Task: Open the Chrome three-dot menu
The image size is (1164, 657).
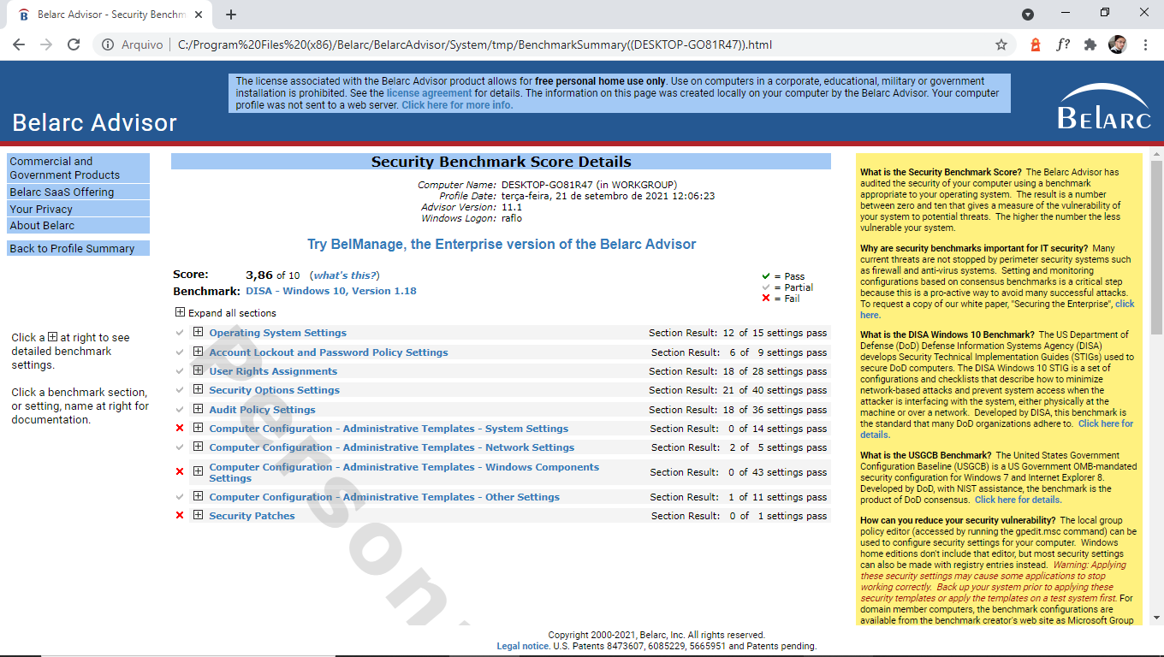Action: (x=1145, y=44)
